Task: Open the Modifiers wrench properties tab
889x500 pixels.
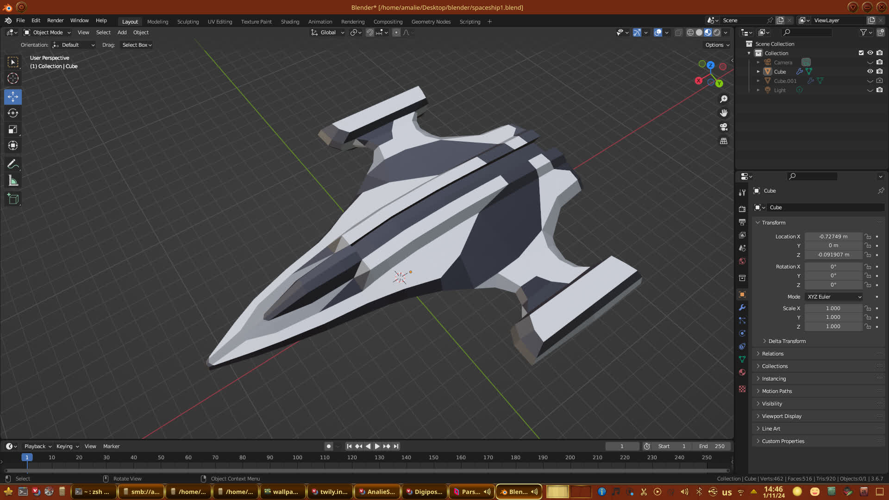Action: click(742, 307)
